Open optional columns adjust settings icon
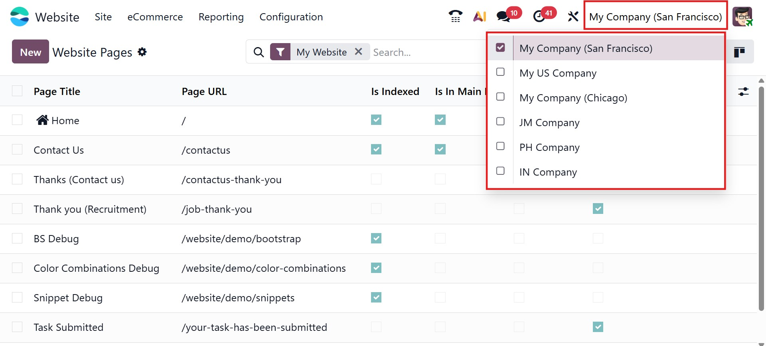 point(743,92)
